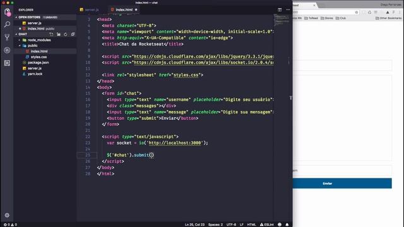Viewport: 404px width, 227px height.
Task: Follow the styles.css href link
Action: (x=186, y=75)
